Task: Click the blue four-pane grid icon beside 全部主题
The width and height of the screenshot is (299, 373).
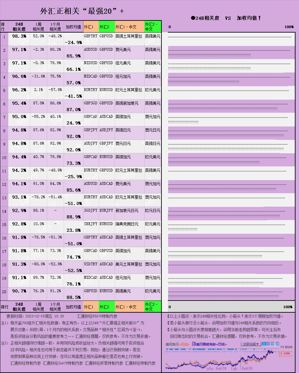Action: click(x=264, y=344)
